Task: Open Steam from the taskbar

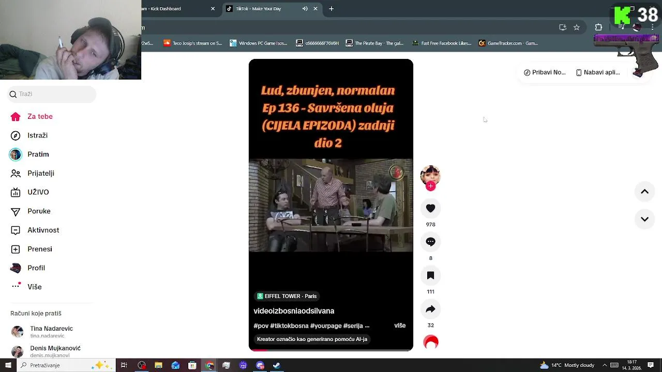Action: coord(277,365)
